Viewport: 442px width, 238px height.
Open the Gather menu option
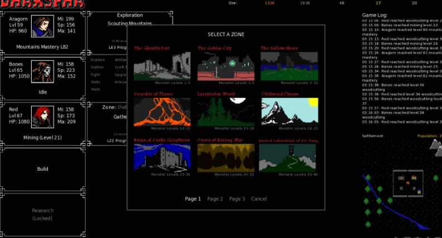97,67
